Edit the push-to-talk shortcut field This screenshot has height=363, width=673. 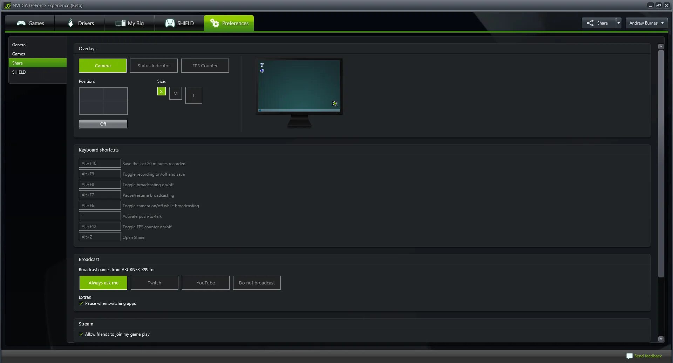pyautogui.click(x=100, y=216)
